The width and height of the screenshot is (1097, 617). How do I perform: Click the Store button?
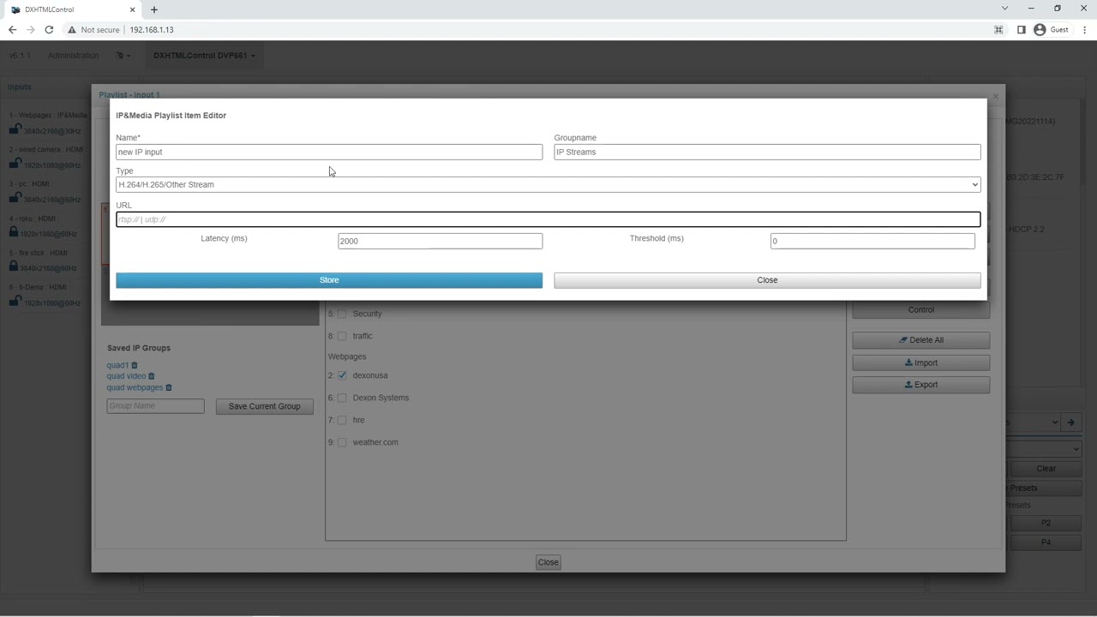click(329, 280)
